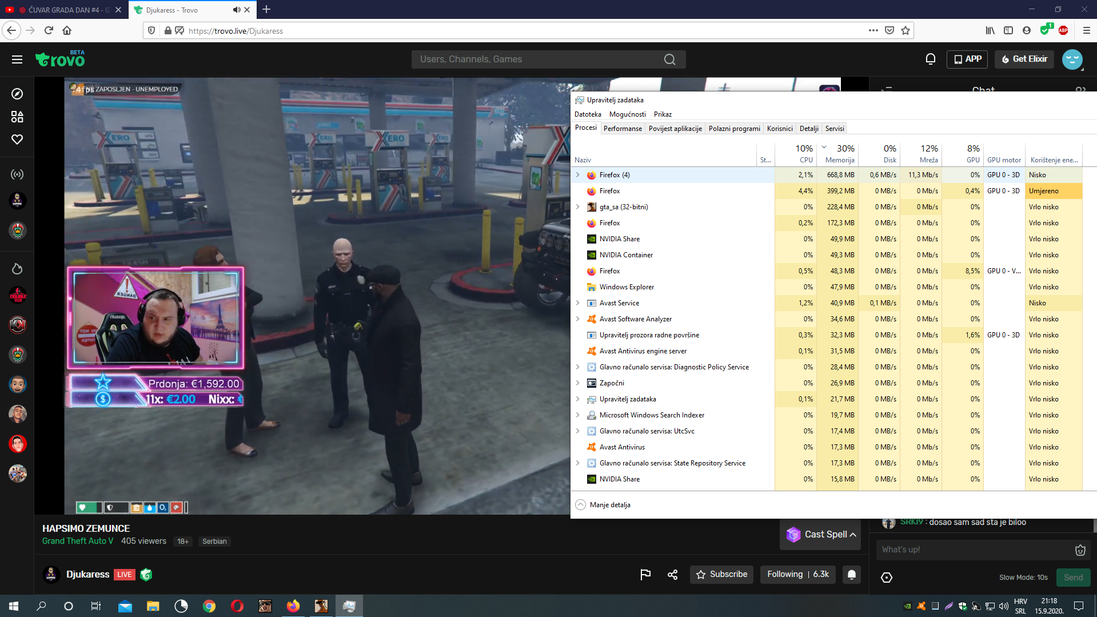Open the notifications bell in Trovo header
This screenshot has width=1097, height=617.
pos(930,59)
